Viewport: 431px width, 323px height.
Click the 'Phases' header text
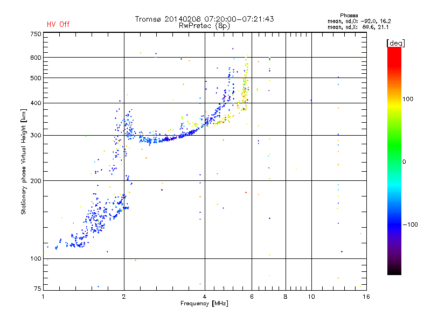coord(349,16)
